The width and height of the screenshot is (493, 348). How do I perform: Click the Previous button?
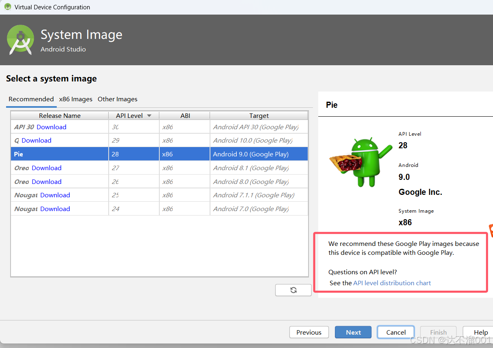309,332
